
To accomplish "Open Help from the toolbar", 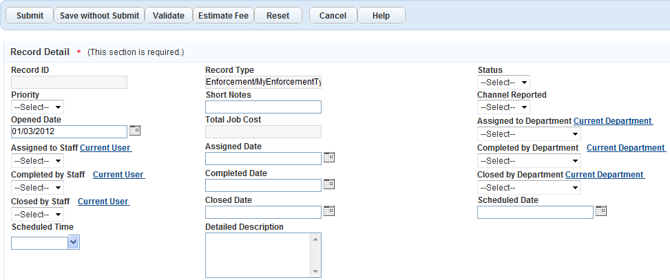I will click(381, 16).
